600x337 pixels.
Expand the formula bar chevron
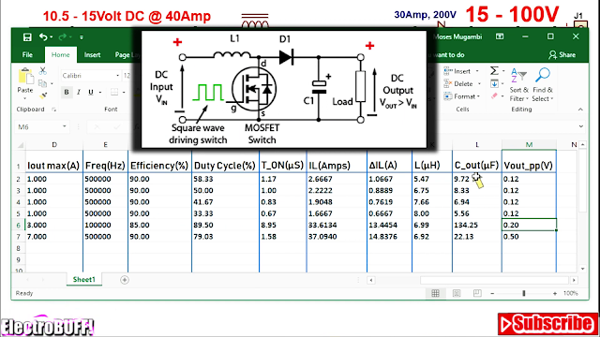581,126
